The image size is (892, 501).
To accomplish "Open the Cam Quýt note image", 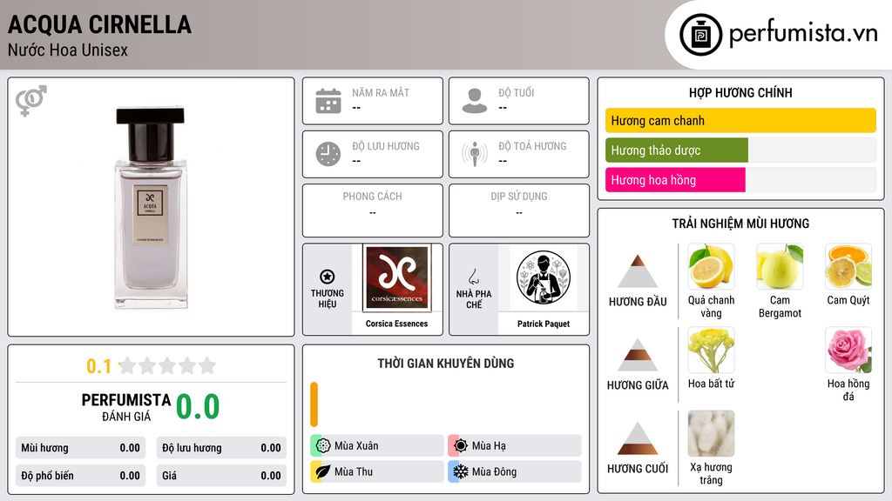I will click(x=848, y=266).
